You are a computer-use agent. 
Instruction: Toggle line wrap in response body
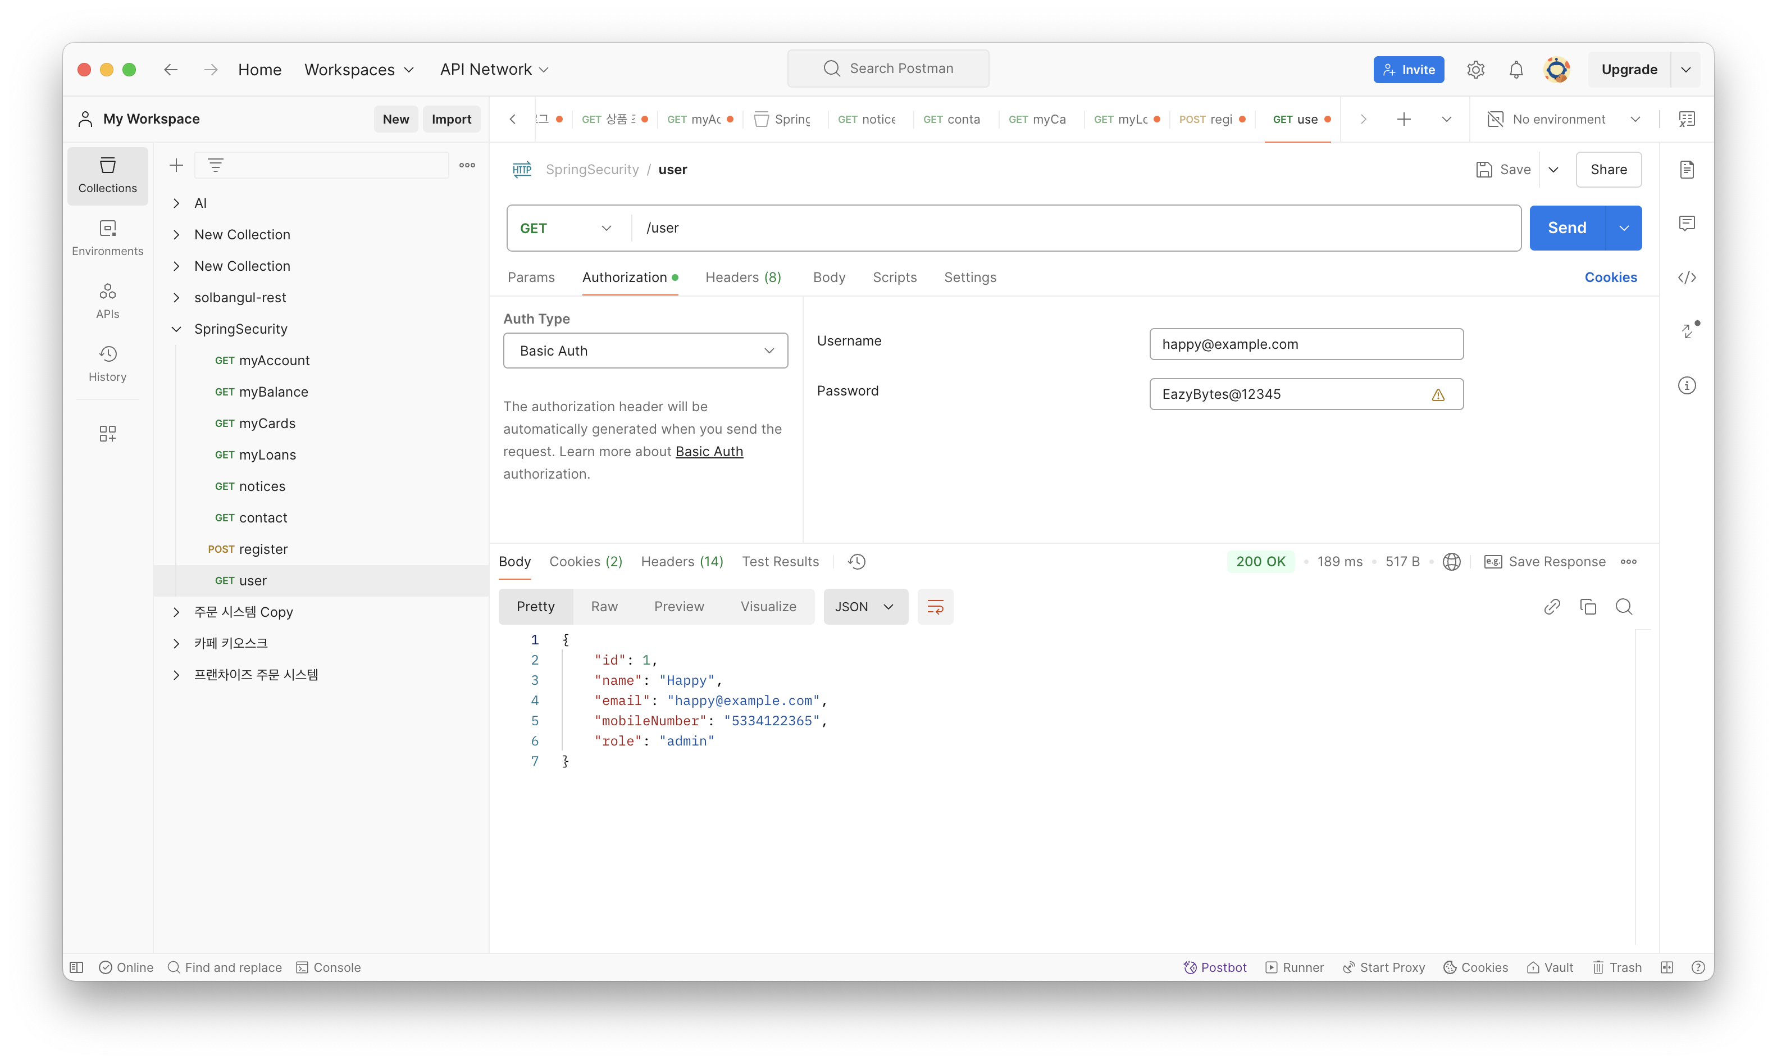click(x=935, y=607)
